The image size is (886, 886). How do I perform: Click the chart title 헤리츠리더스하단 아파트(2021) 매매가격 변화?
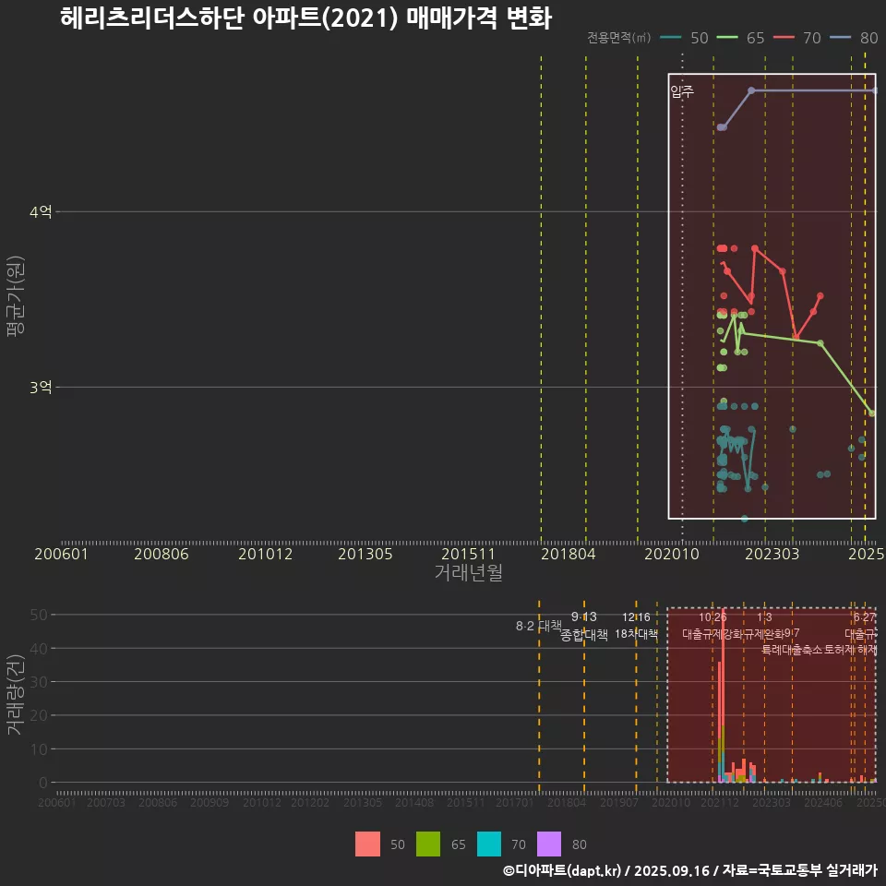point(305,18)
